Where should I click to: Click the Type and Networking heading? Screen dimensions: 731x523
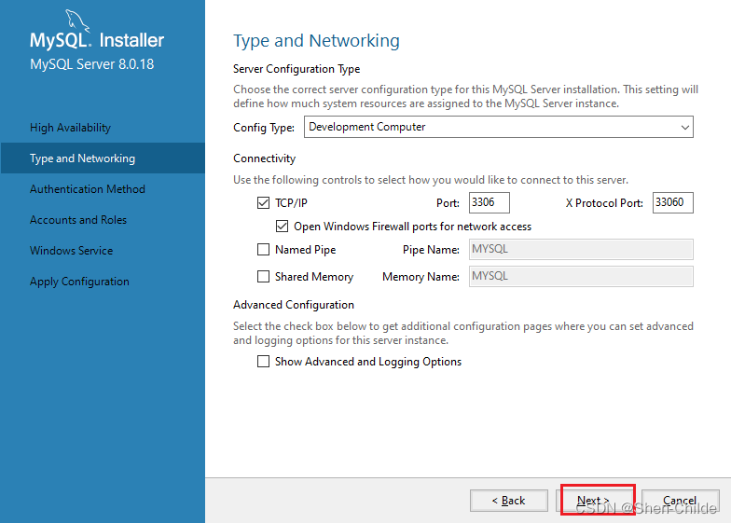pos(317,41)
